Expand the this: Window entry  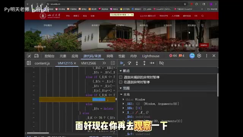click(123, 99)
